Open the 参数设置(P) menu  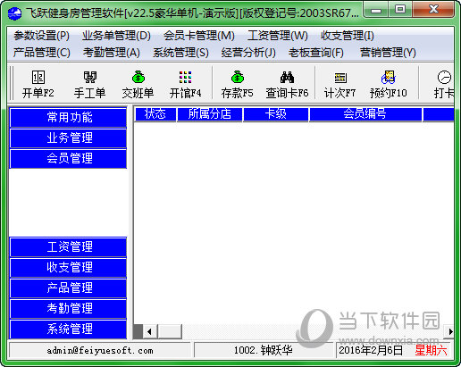pos(41,36)
